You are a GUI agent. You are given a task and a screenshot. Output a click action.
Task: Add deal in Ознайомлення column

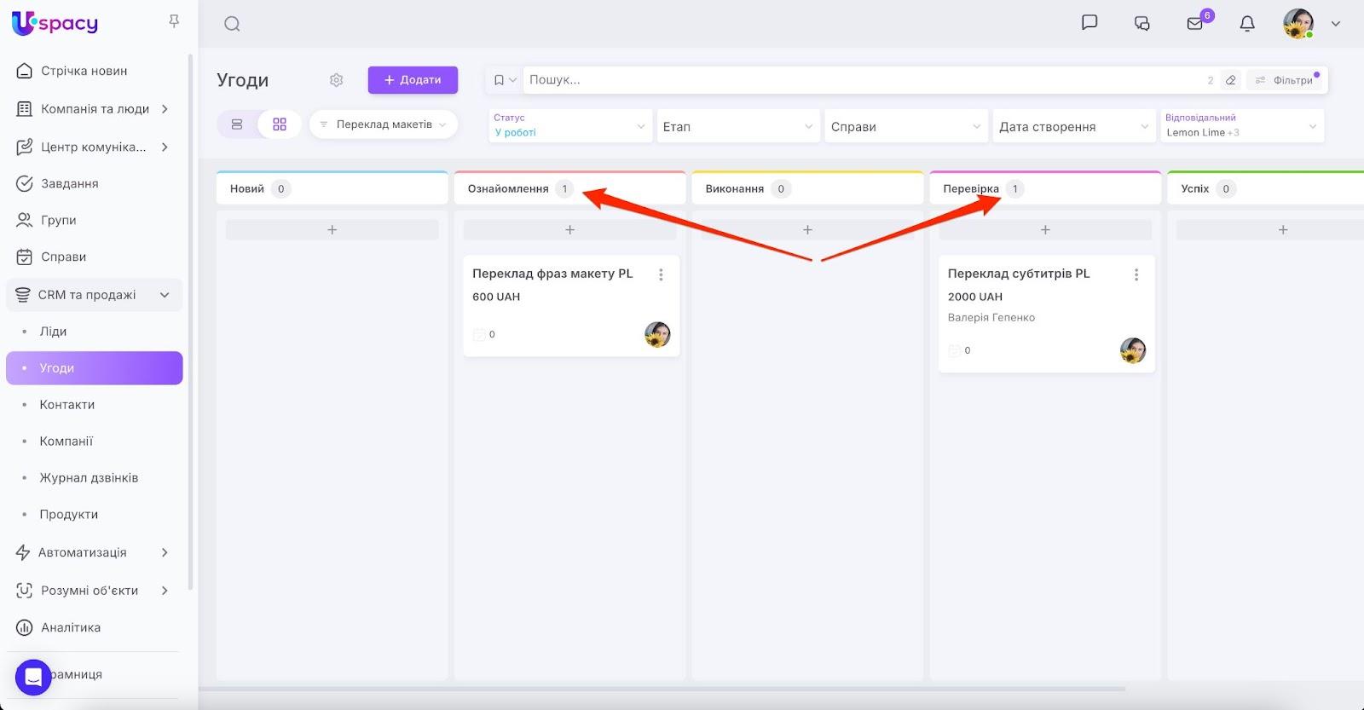click(x=570, y=229)
